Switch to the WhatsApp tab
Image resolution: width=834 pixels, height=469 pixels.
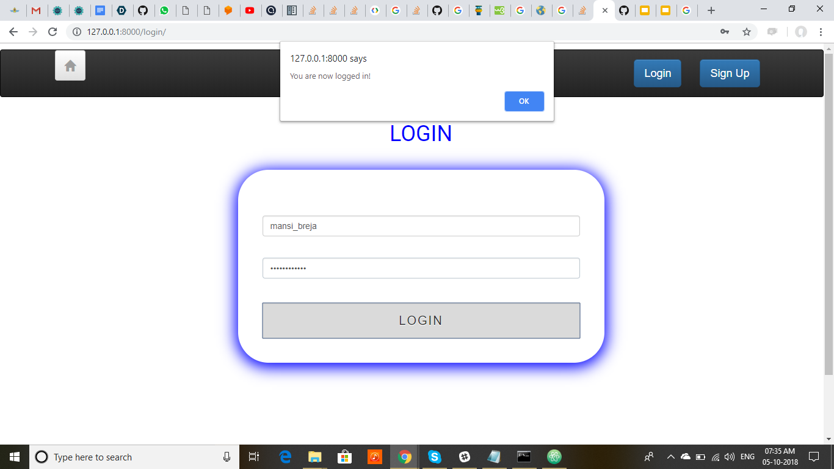pyautogui.click(x=164, y=10)
